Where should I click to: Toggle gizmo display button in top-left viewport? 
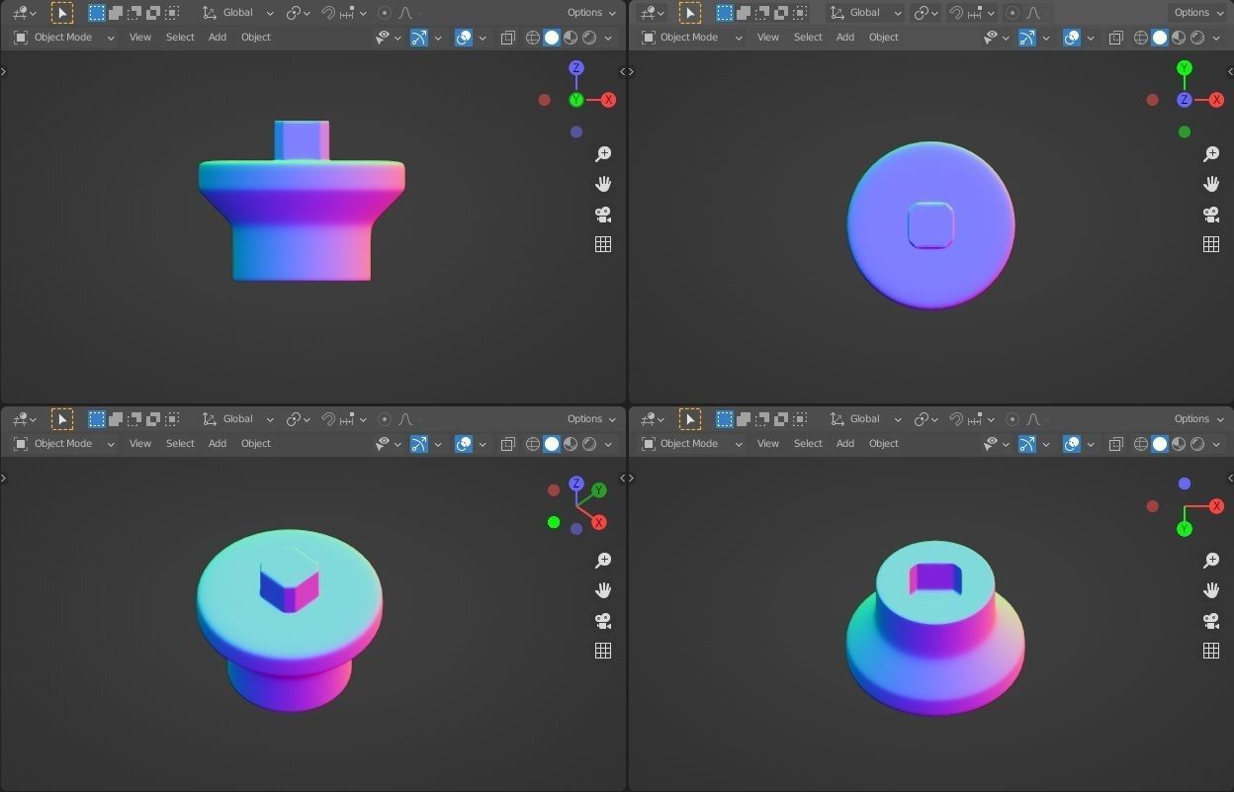(419, 38)
